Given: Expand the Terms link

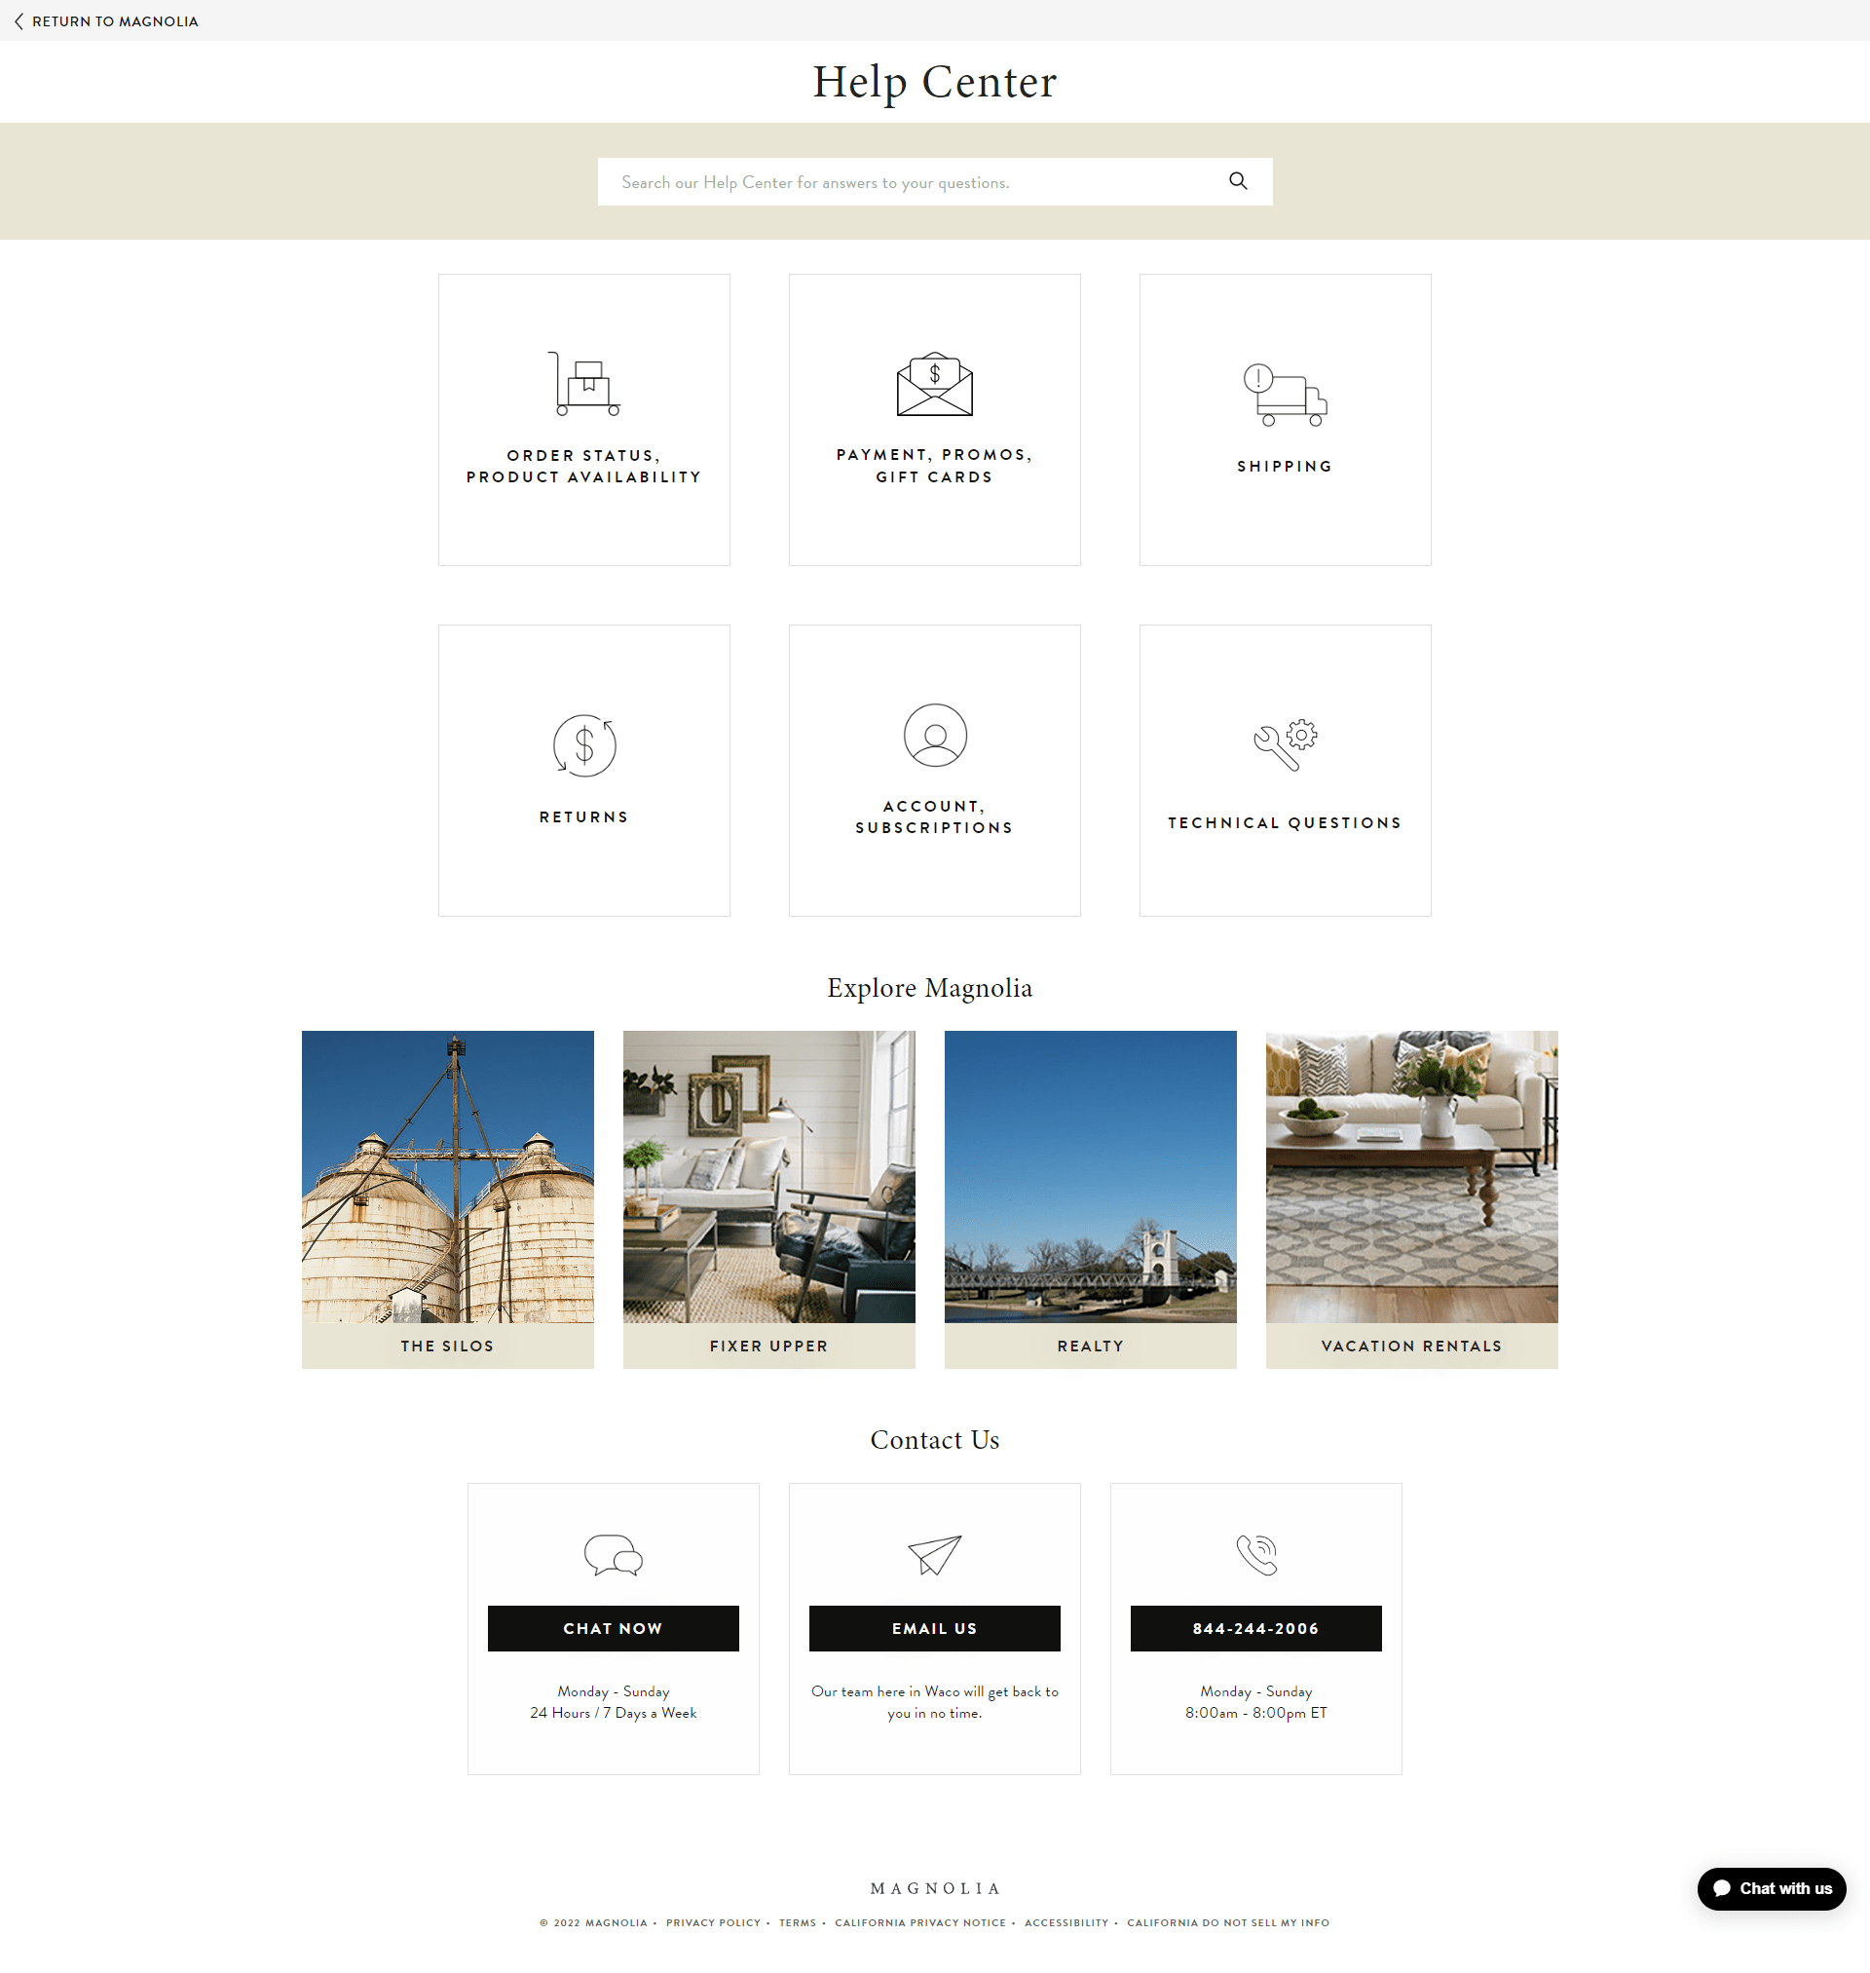Looking at the screenshot, I should click(798, 1922).
